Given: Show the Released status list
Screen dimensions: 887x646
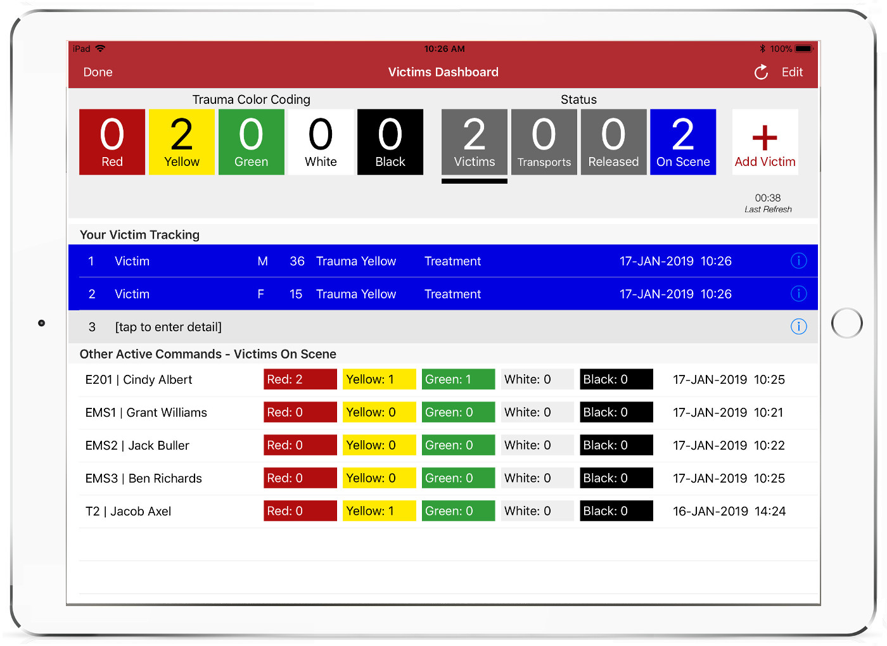Looking at the screenshot, I should coord(613,142).
